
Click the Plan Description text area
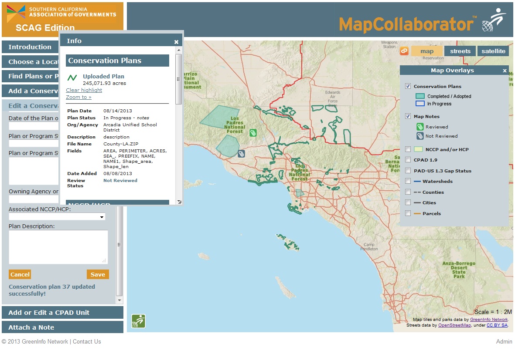(x=58, y=247)
